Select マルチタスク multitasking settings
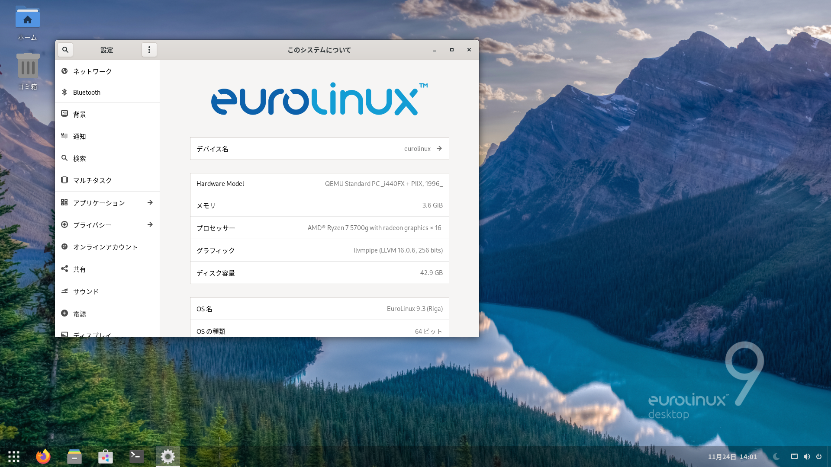Image resolution: width=831 pixels, height=467 pixels. pyautogui.click(x=92, y=180)
